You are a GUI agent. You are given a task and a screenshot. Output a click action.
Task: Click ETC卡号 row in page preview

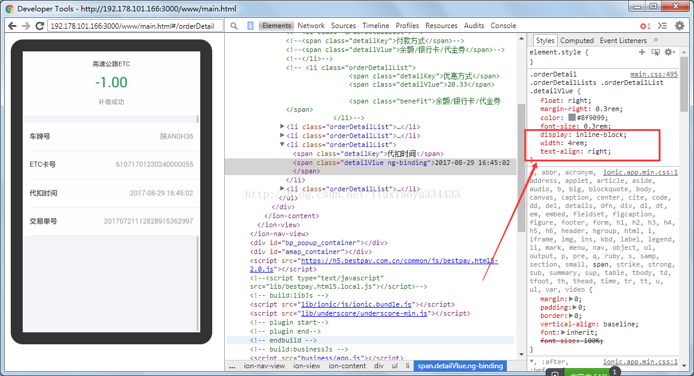(111, 164)
